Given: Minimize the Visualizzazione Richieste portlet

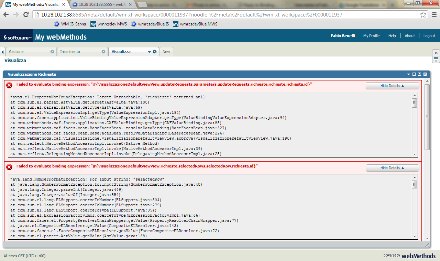Looking at the screenshot, I should (414, 74).
